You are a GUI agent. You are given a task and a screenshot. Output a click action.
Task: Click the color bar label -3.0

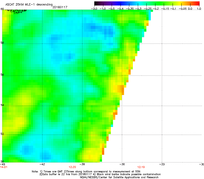click(94, 9)
